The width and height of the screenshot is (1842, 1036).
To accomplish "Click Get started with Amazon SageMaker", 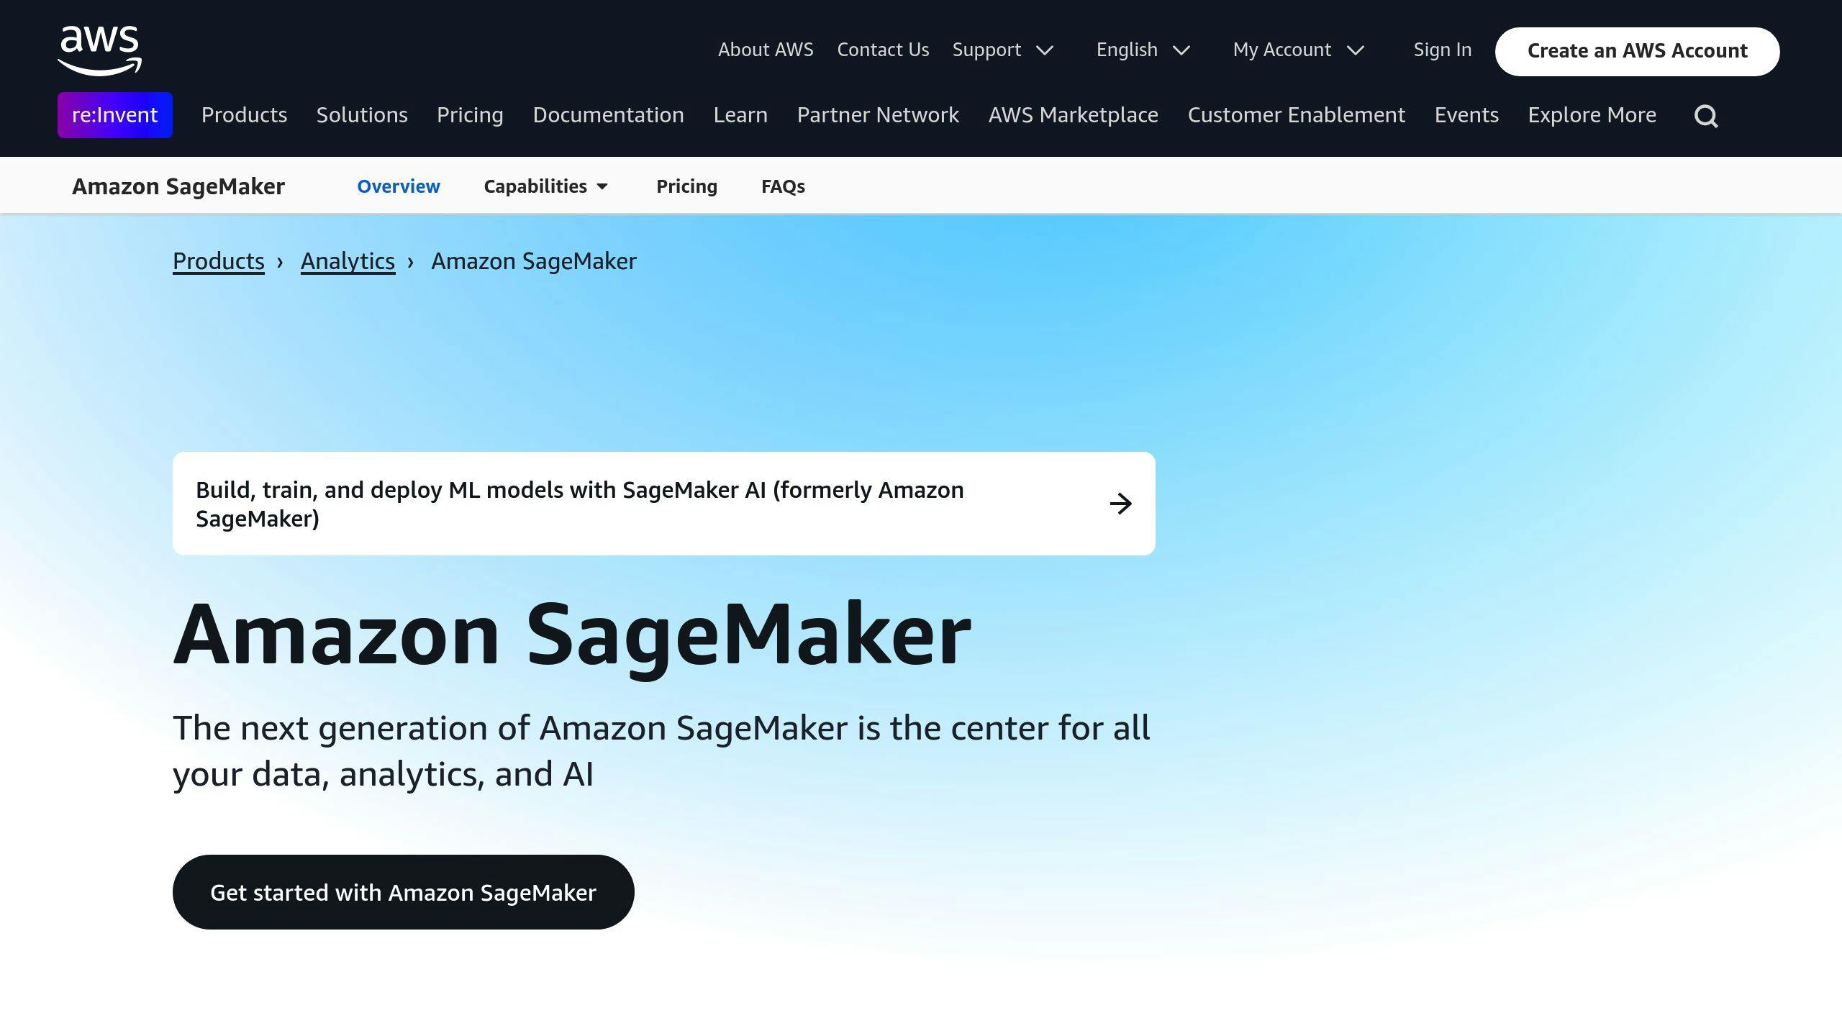I will (403, 892).
